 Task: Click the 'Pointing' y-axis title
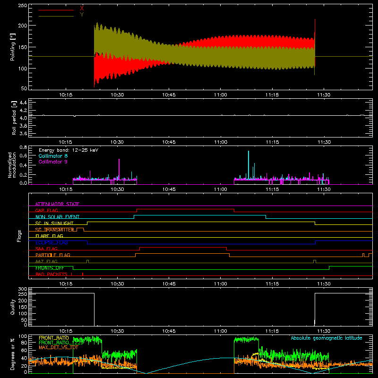tap(13, 47)
